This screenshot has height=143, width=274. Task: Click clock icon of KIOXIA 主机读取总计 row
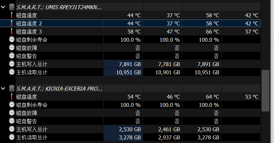click(12, 137)
